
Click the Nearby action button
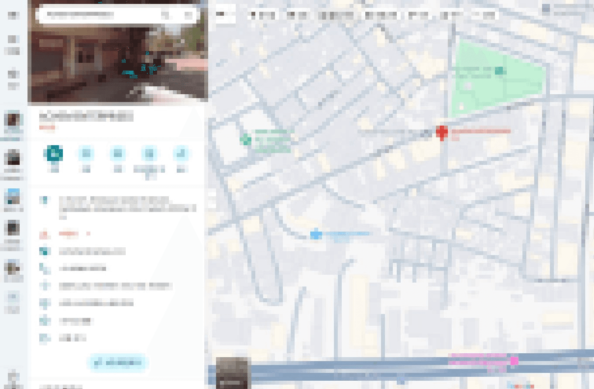pos(117,154)
